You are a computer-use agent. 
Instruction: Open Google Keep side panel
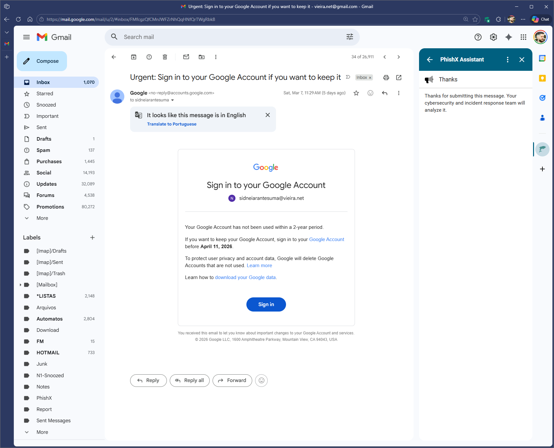[x=542, y=78]
